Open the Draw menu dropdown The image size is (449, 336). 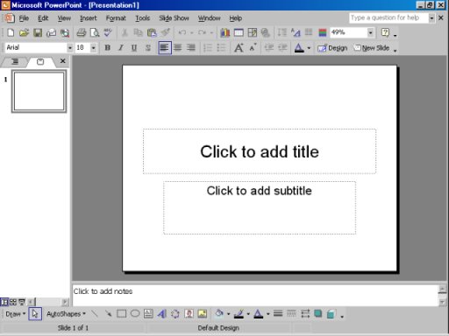tap(16, 314)
